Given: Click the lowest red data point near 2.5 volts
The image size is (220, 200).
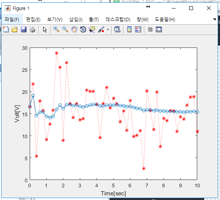Looking at the screenshot, I should (x=144, y=169).
